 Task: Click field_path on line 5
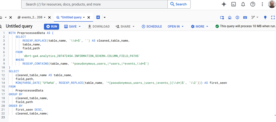(31, 48)
